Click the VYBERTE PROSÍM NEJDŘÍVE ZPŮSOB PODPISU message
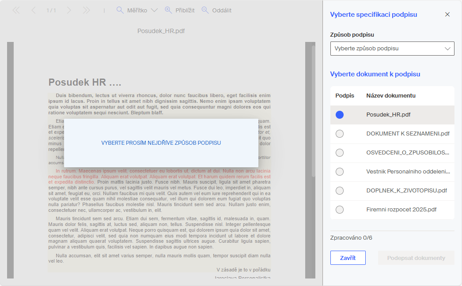This screenshot has height=286, width=462. pyautogui.click(x=161, y=143)
